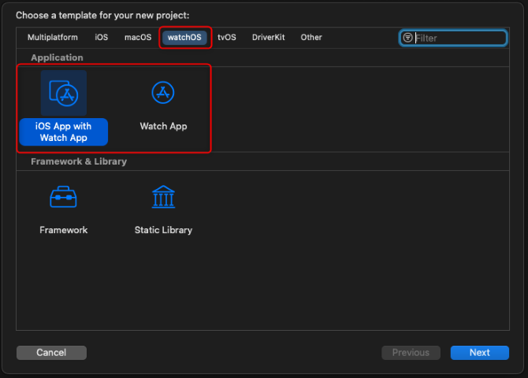Switch to the Multiplatform tab
Viewport: 528px width, 378px height.
click(x=53, y=37)
